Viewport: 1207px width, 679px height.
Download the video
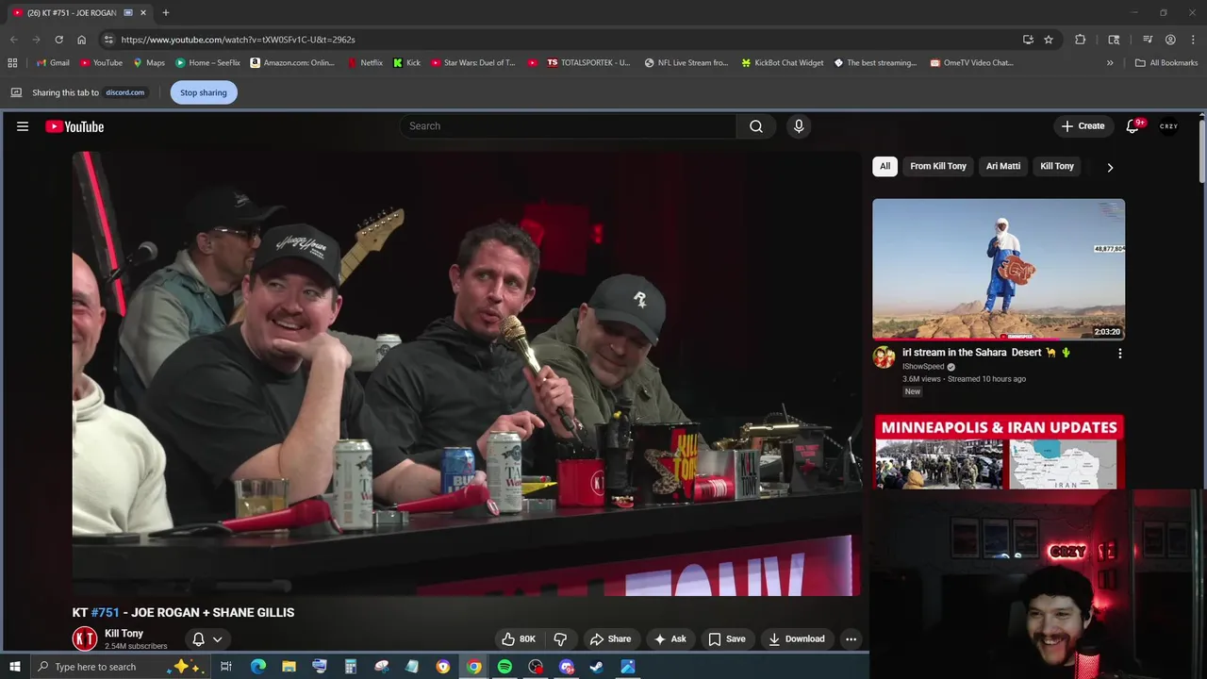797,639
